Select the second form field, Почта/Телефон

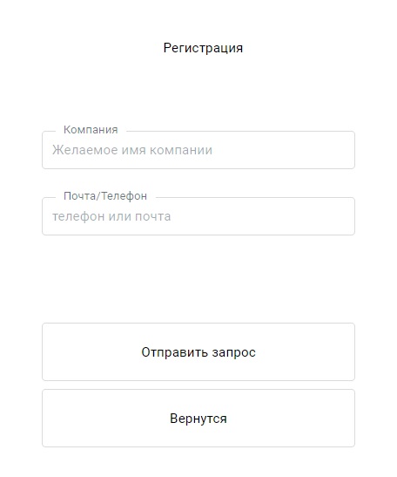198,216
